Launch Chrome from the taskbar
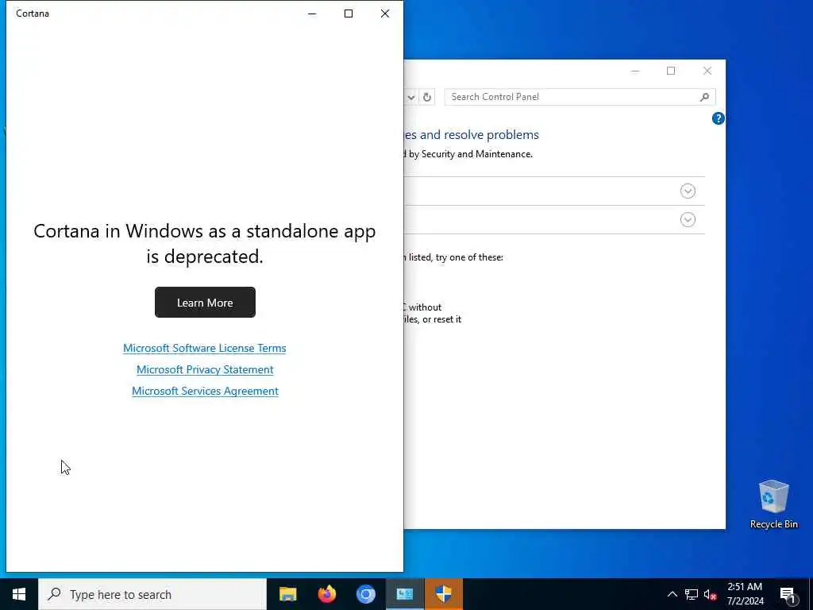 [365, 594]
